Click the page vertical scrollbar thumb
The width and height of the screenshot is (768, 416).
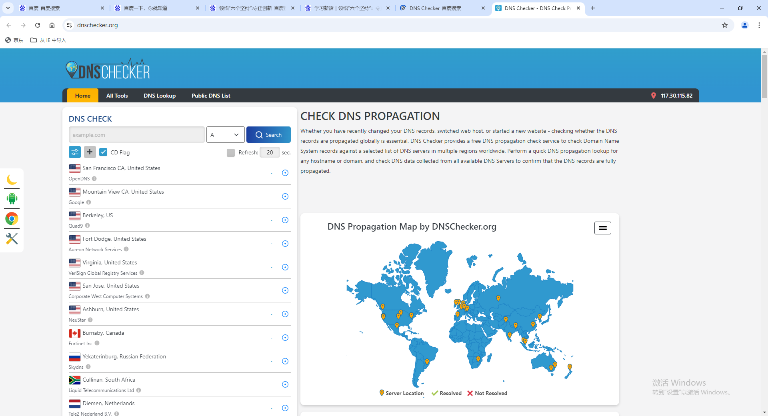[x=764, y=76]
